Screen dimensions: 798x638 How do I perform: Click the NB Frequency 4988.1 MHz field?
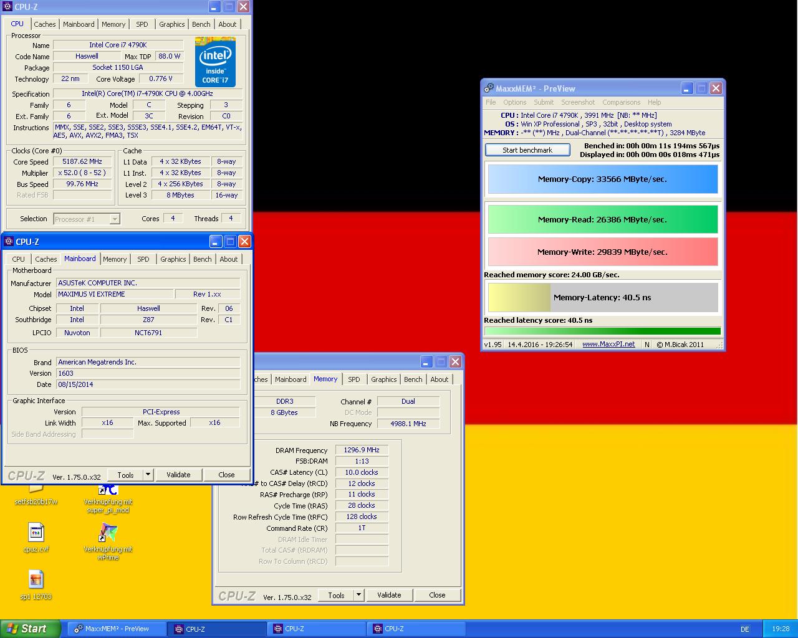(x=408, y=424)
